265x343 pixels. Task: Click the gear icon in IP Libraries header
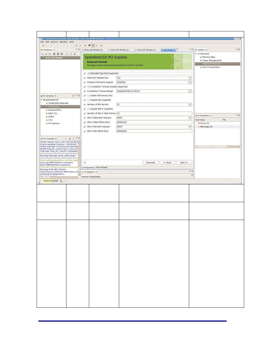pyautogui.click(x=73, y=96)
